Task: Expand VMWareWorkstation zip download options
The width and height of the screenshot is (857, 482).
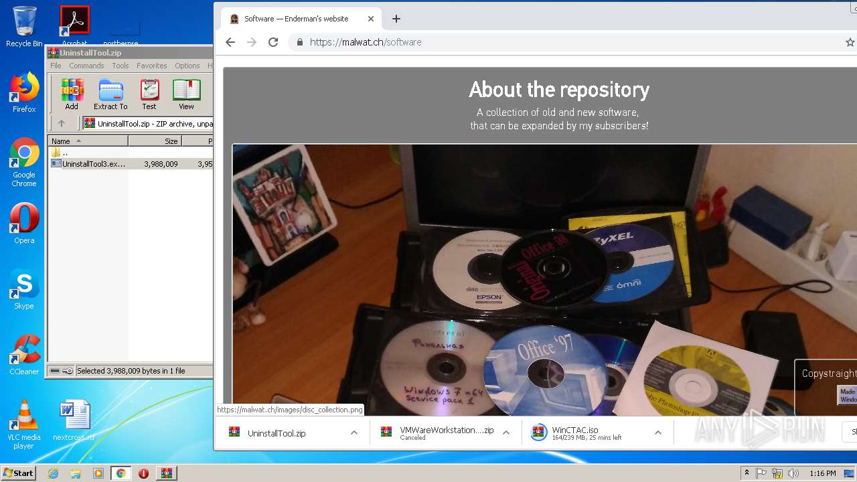Action: [x=506, y=433]
